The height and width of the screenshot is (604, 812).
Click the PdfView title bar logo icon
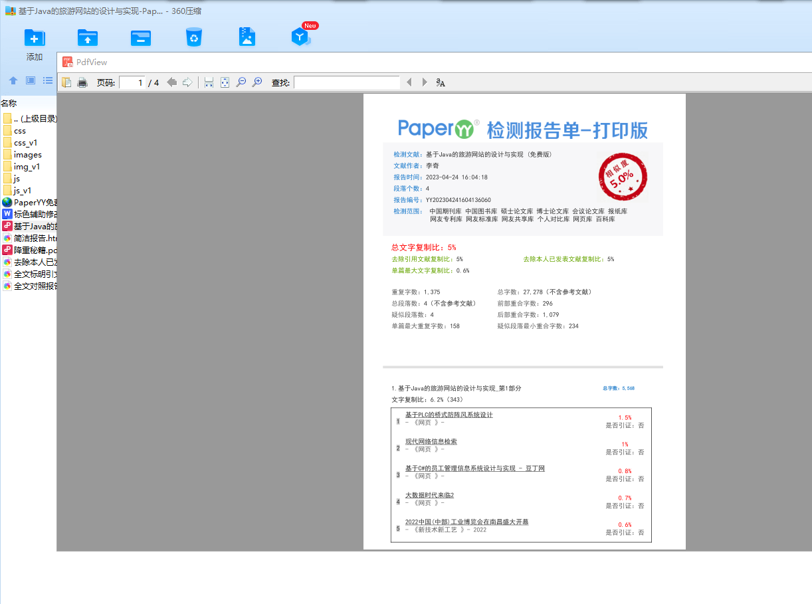click(67, 62)
